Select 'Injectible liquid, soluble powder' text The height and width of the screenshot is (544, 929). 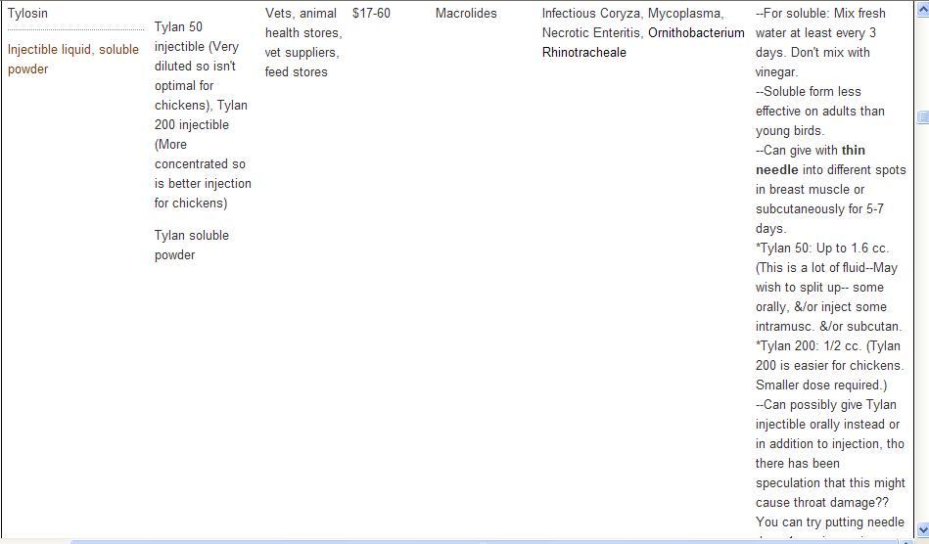click(x=72, y=59)
